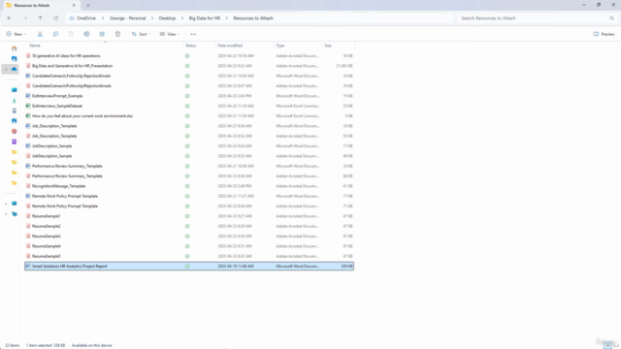Select ResumeSample4 file

(x=47, y=246)
